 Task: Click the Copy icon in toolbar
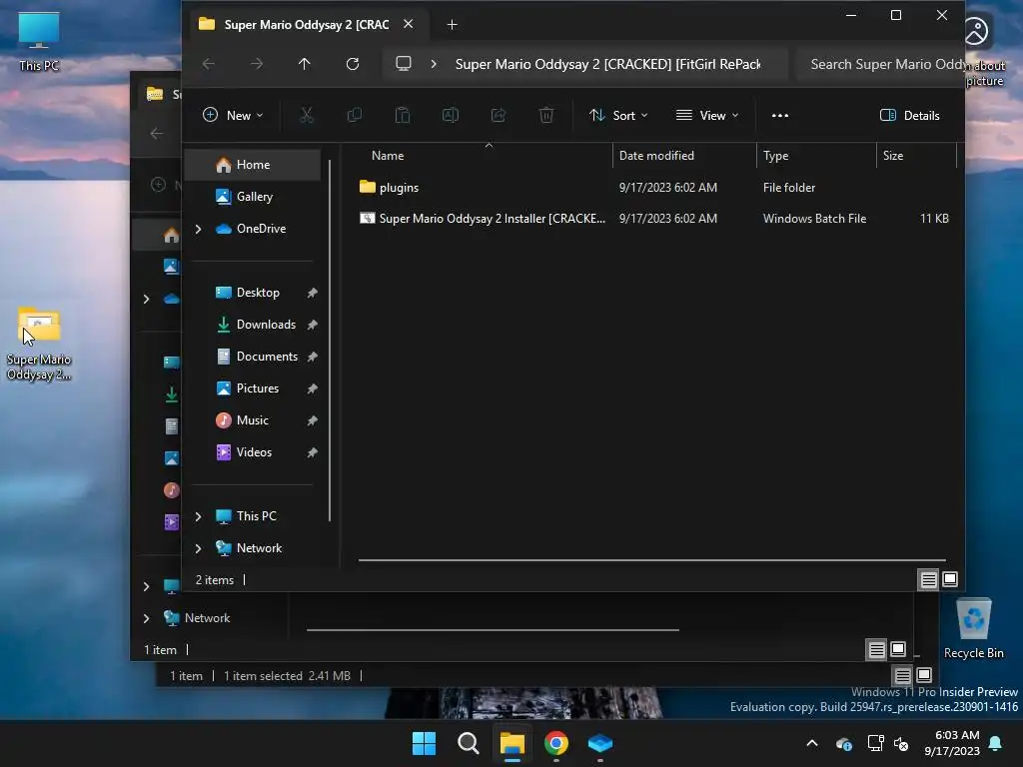(355, 116)
